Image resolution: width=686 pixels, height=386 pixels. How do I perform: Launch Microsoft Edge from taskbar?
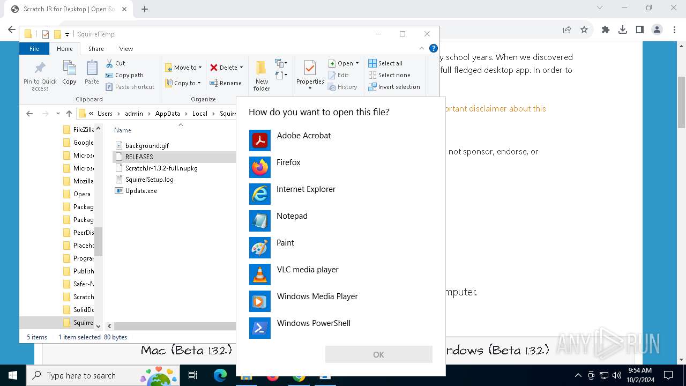click(220, 375)
